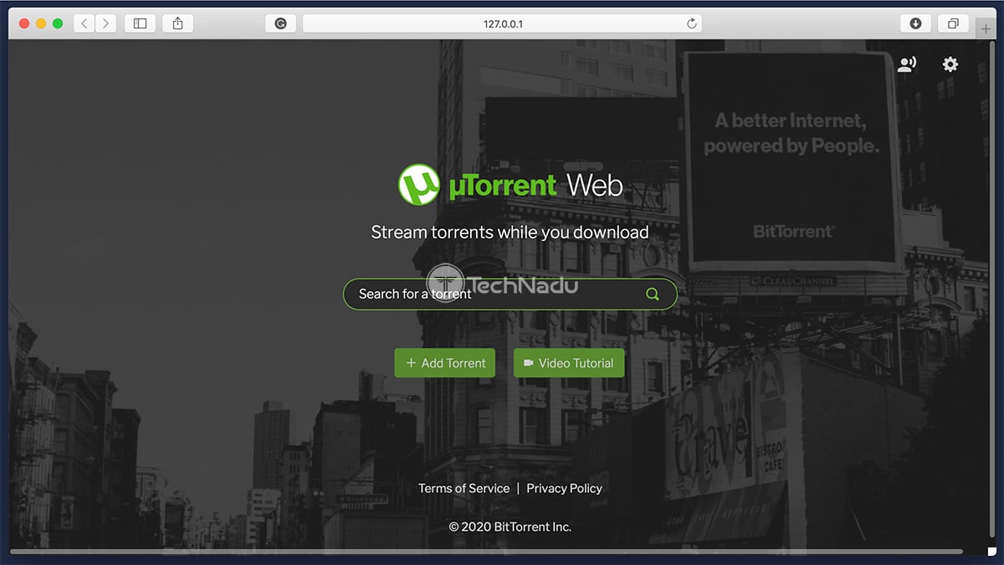Open the Video Tutorial button
The image size is (1004, 565).
(569, 363)
